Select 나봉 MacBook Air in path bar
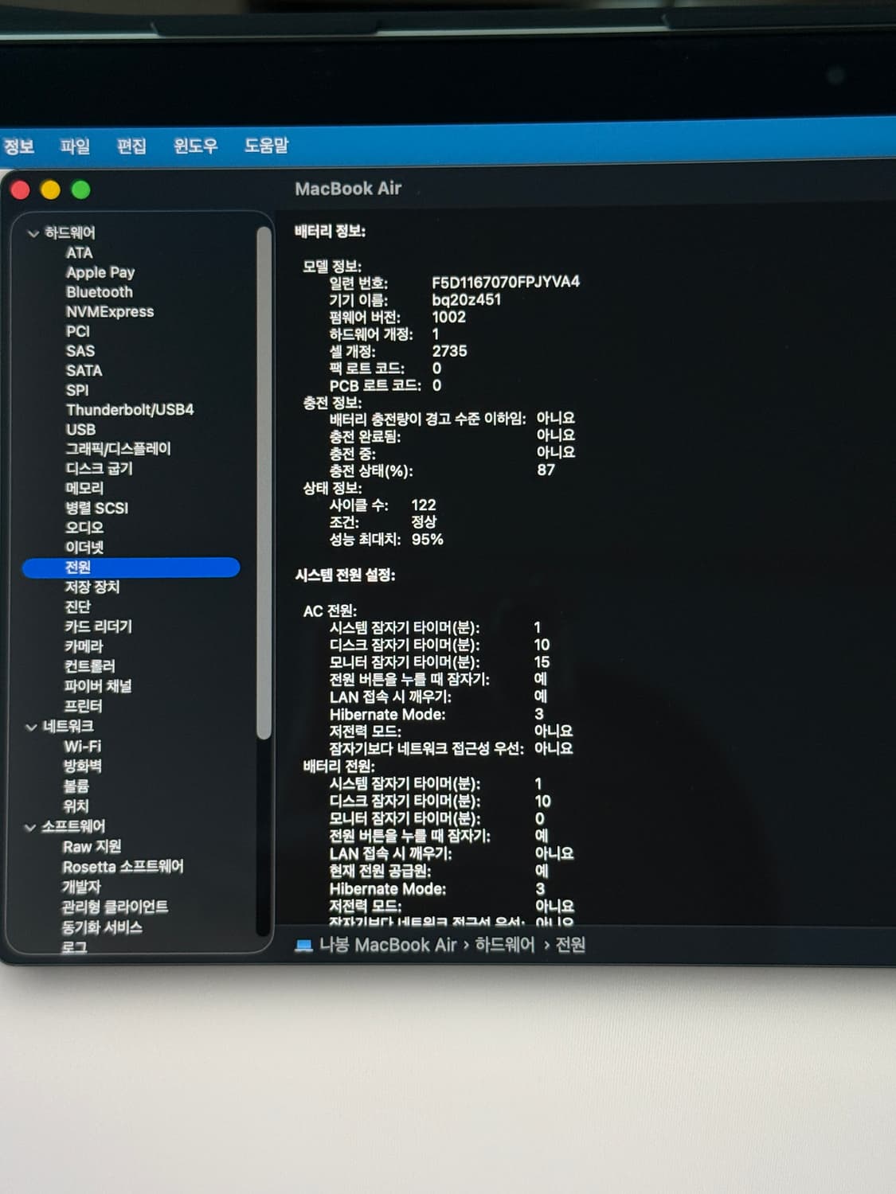The width and height of the screenshot is (896, 1194). click(x=387, y=945)
